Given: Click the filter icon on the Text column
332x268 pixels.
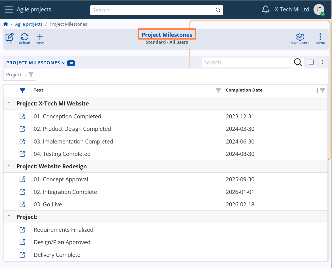Looking at the screenshot, I should pos(218,91).
